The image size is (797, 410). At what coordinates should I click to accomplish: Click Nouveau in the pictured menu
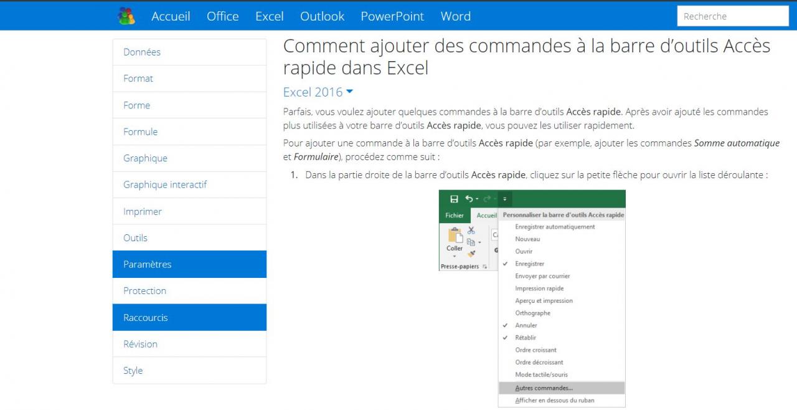(527, 239)
